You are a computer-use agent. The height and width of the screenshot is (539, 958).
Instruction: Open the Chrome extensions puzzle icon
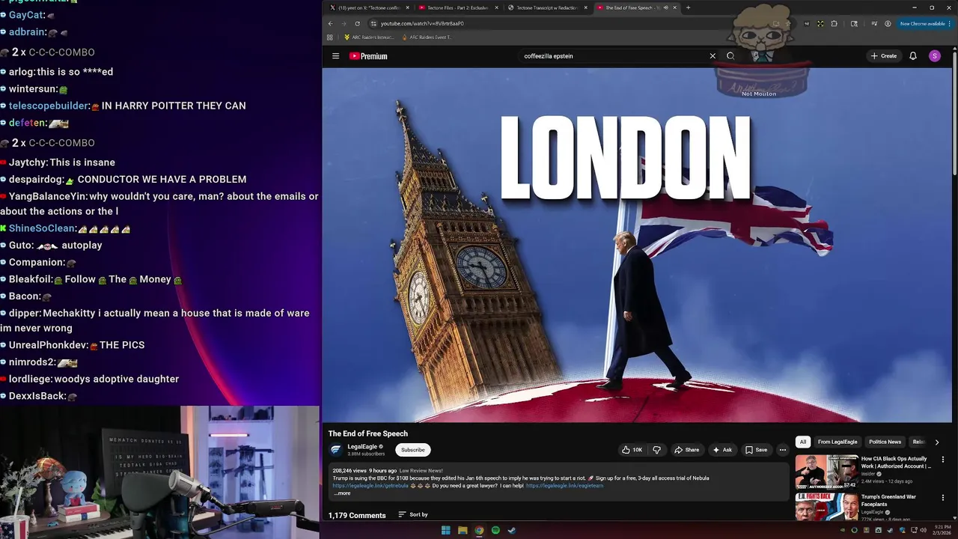pyautogui.click(x=834, y=23)
